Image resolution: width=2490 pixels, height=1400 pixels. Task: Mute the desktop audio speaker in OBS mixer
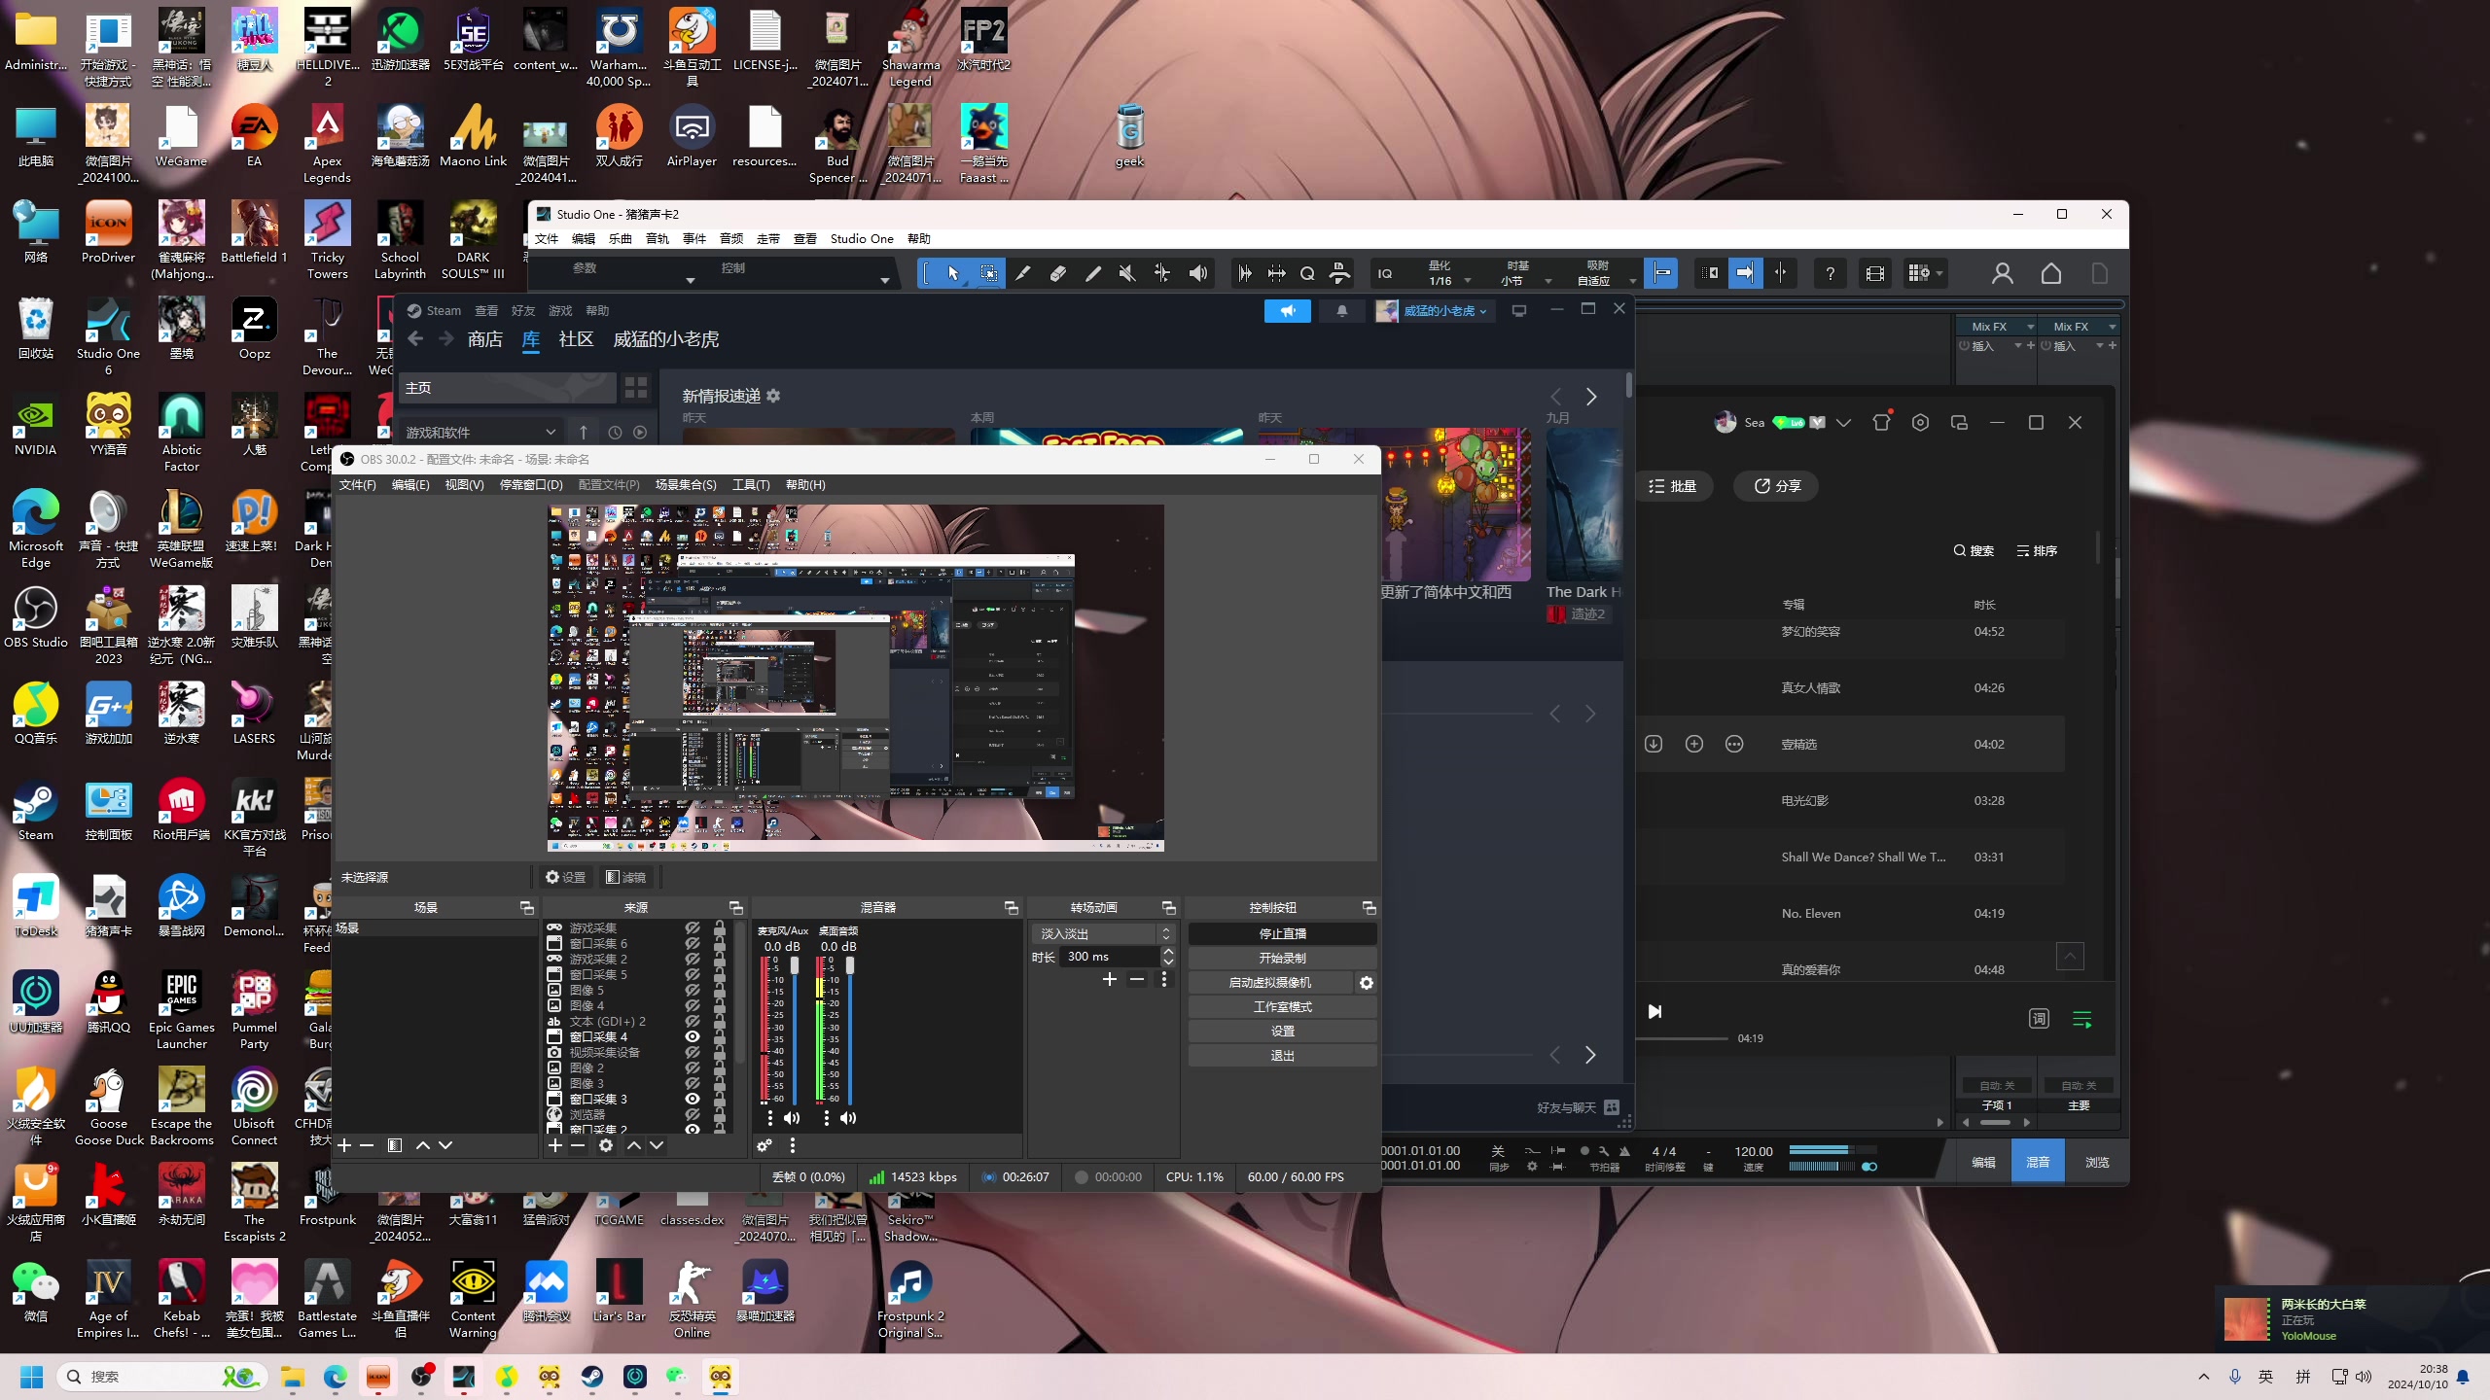point(848,1118)
